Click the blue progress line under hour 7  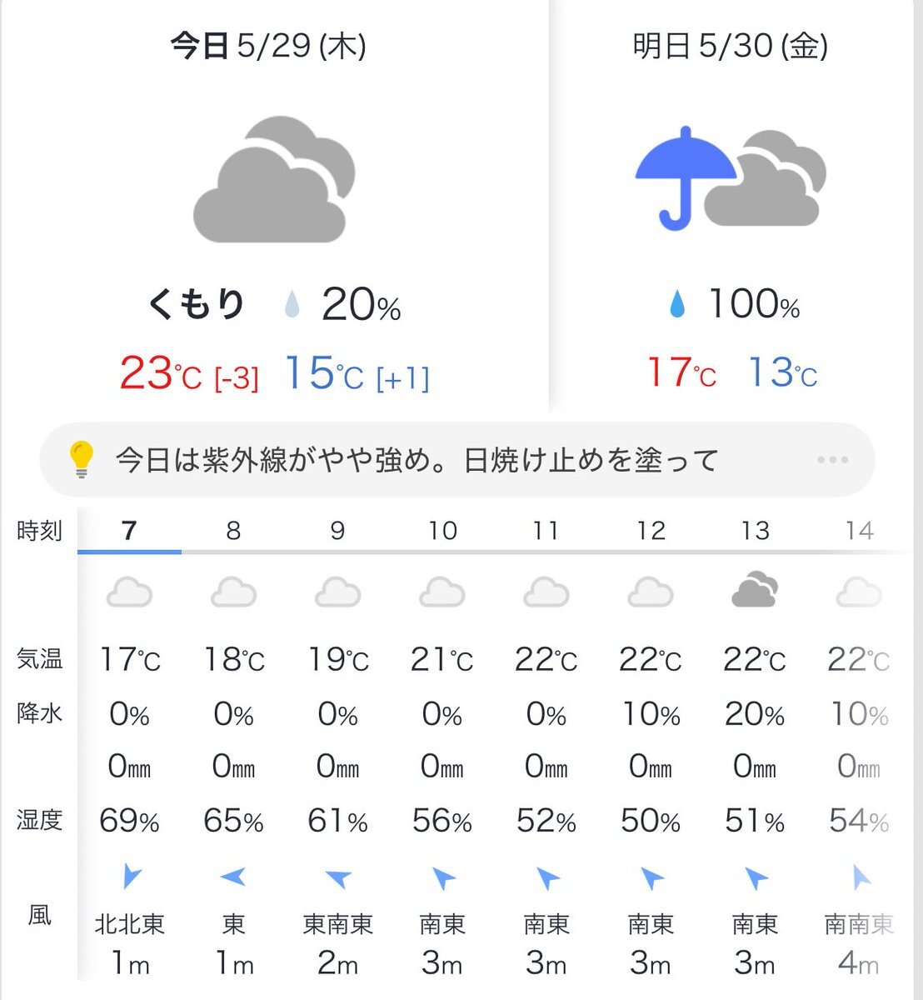[x=129, y=552]
